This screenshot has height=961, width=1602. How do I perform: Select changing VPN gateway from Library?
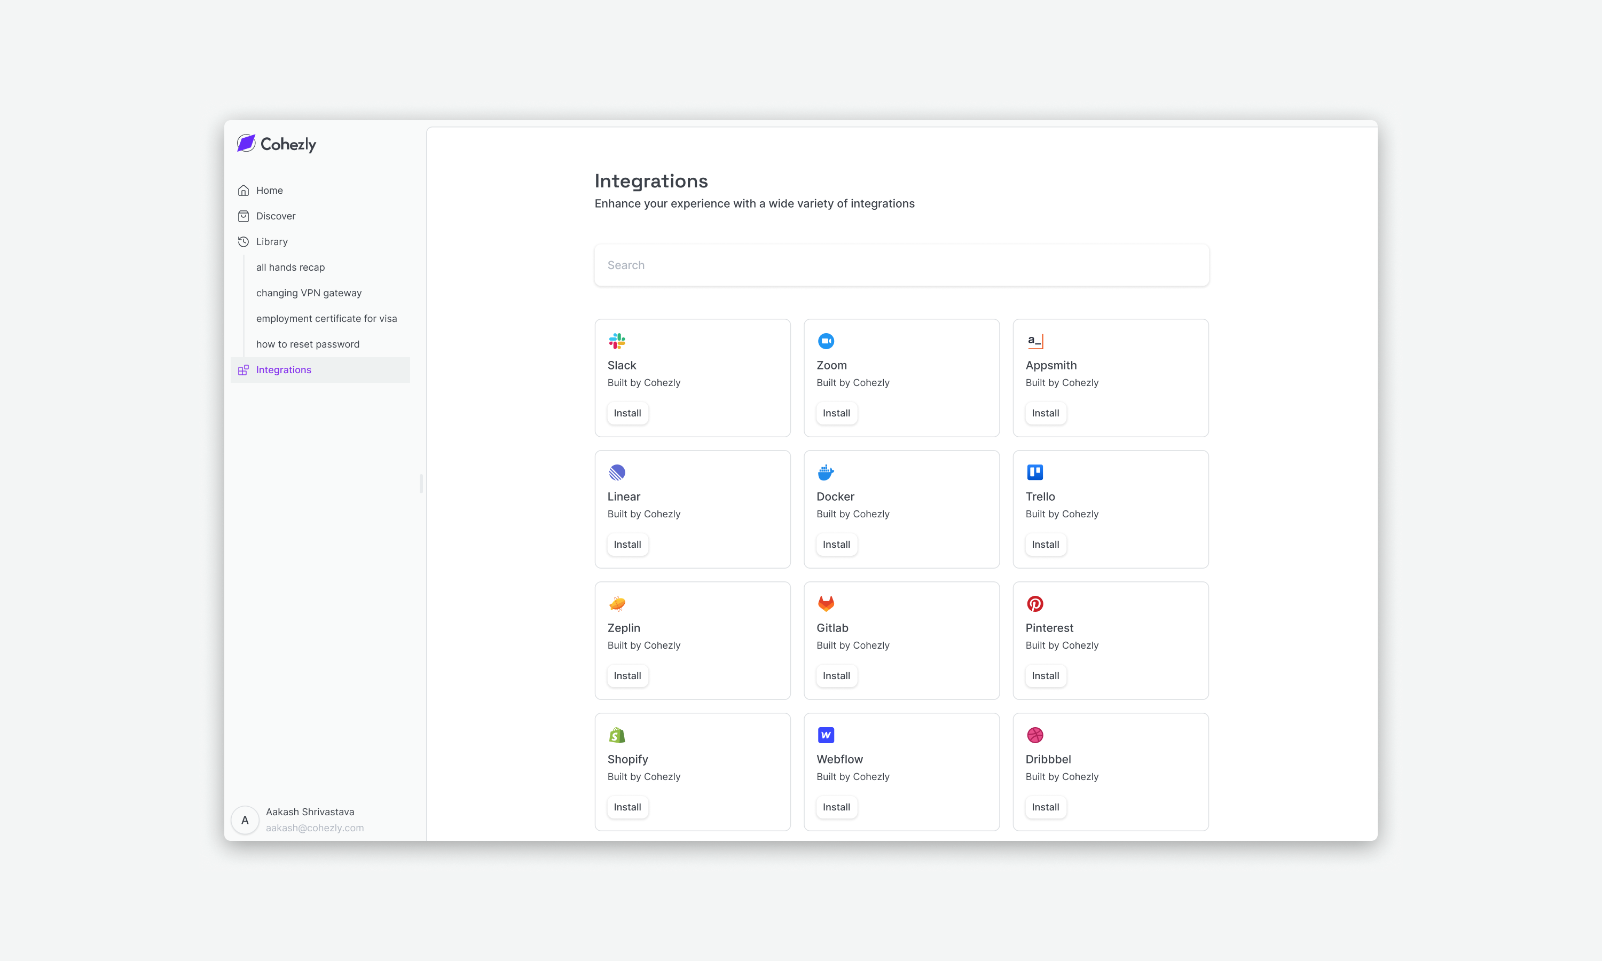(x=309, y=293)
